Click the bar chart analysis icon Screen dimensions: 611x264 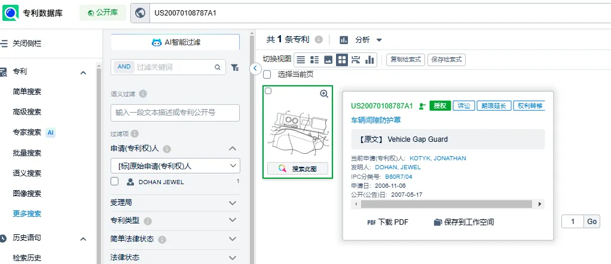point(344,39)
